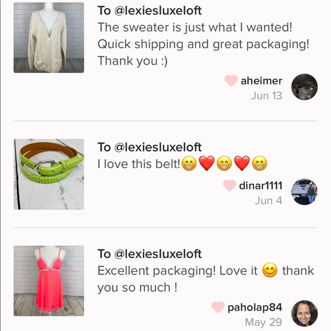Tap the heart icon beside aheimer
The width and height of the screenshot is (331, 331).
click(x=231, y=80)
